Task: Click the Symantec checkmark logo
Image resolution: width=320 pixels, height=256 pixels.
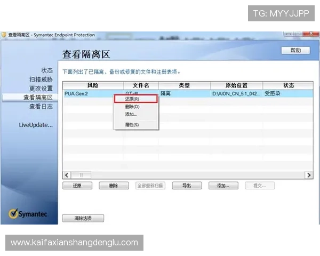Action: [x=13, y=213]
